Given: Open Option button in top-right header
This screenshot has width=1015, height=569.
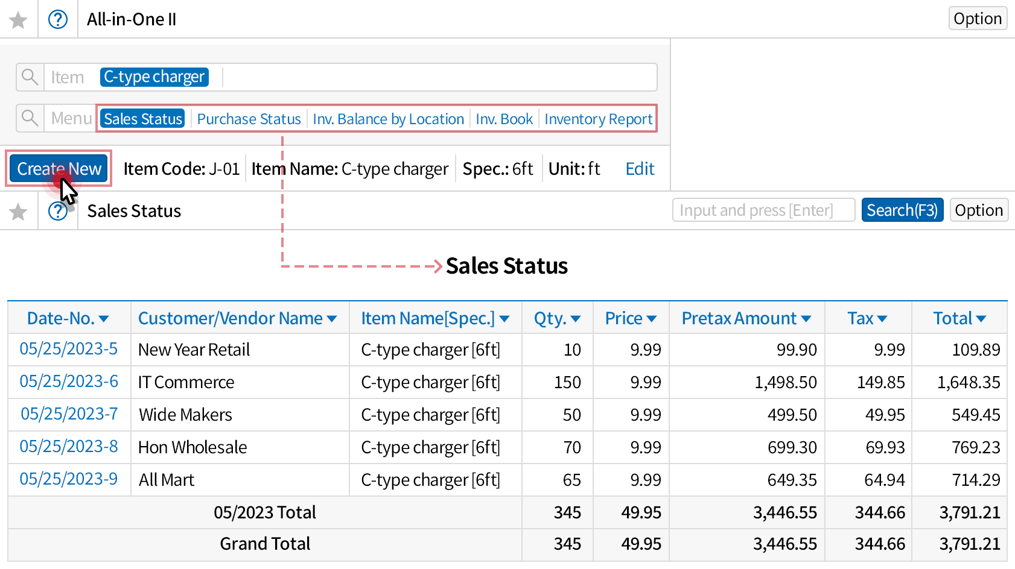Looking at the screenshot, I should 977,19.
